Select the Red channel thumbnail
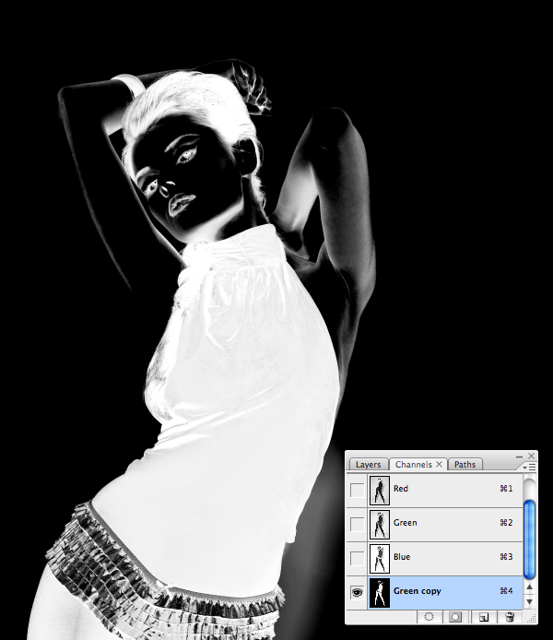The image size is (553, 640). tap(380, 491)
